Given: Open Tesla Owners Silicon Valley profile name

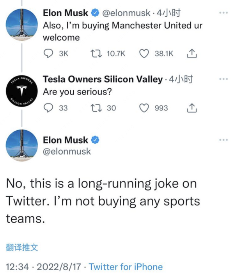Looking at the screenshot, I should (x=103, y=79).
